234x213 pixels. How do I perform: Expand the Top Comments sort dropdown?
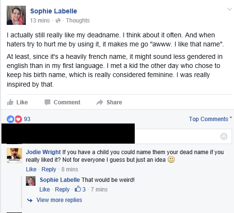[x=211, y=119]
